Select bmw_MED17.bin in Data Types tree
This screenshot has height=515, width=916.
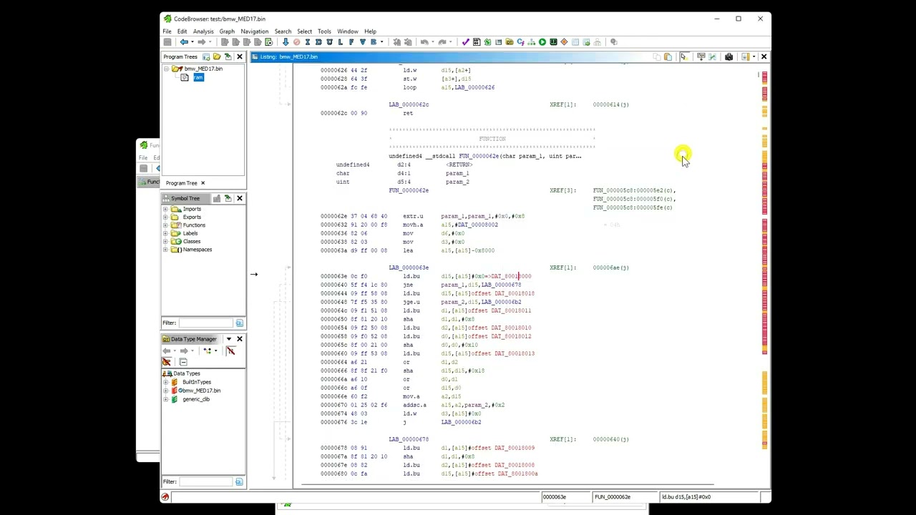200,391
